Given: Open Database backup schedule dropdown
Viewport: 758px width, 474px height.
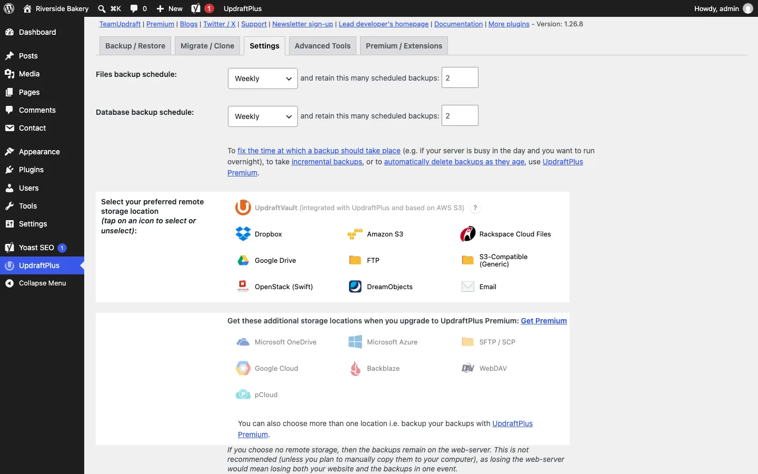Looking at the screenshot, I should pyautogui.click(x=263, y=116).
